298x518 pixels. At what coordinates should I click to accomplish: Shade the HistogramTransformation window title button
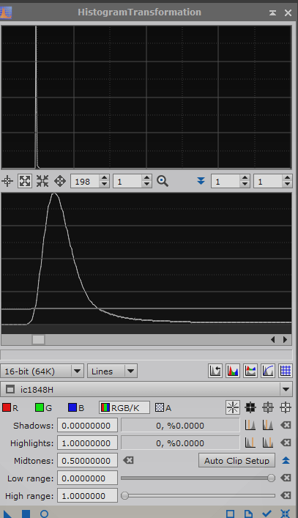tap(272, 12)
